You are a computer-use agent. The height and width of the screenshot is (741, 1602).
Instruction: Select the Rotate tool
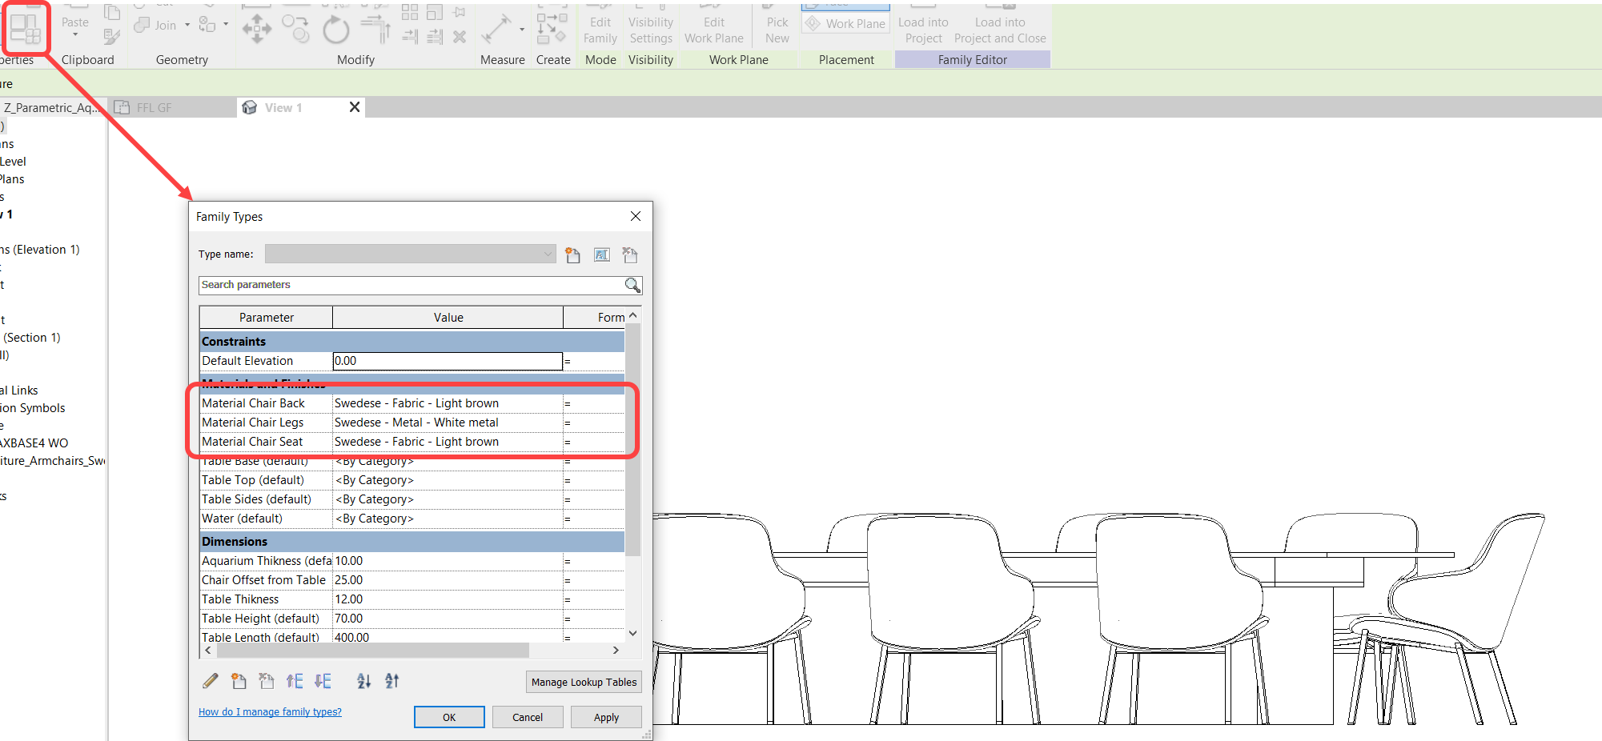point(336,29)
